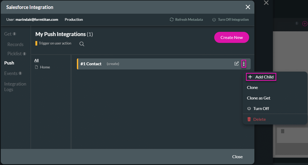308x165 pixels.
Task: Click the Refresh Metadata icon
Action: 172,19
